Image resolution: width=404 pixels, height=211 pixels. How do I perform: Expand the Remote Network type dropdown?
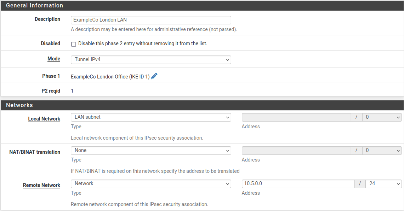151,184
